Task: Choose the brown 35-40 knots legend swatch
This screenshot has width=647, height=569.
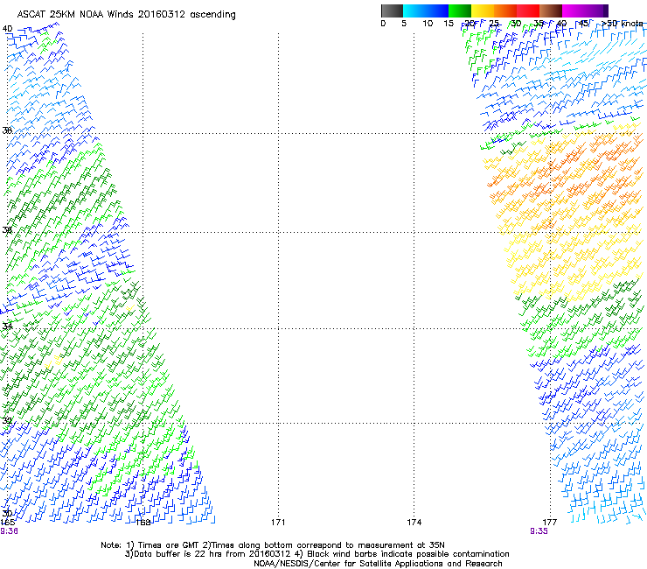Action: coord(551,11)
